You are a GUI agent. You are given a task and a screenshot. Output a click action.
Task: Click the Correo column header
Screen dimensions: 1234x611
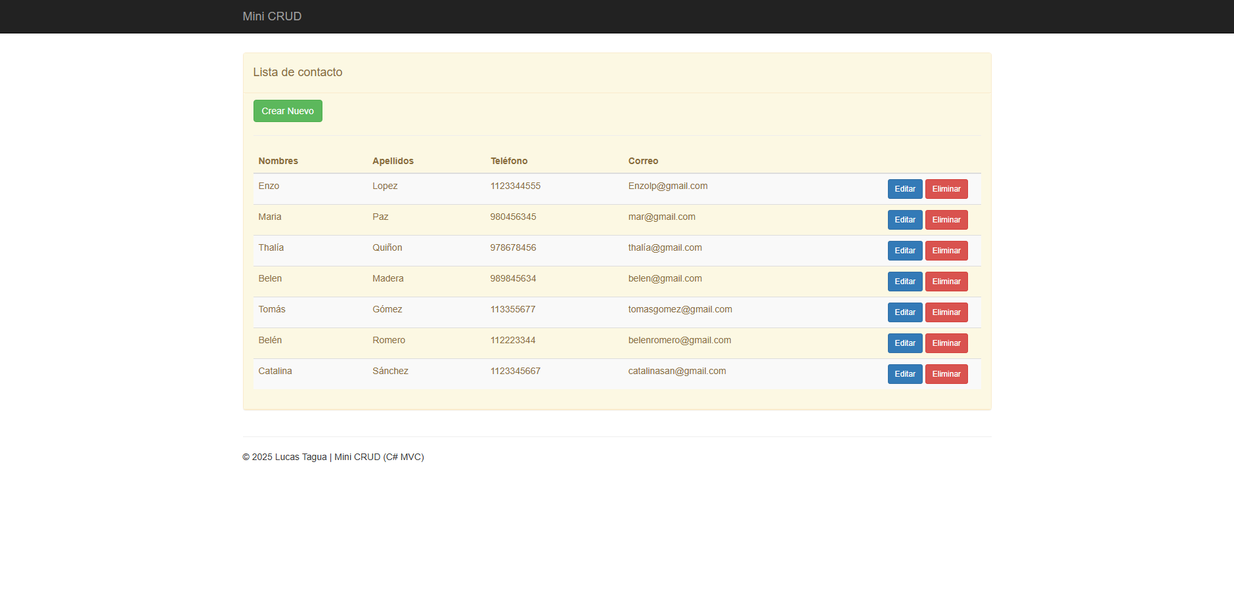point(643,161)
